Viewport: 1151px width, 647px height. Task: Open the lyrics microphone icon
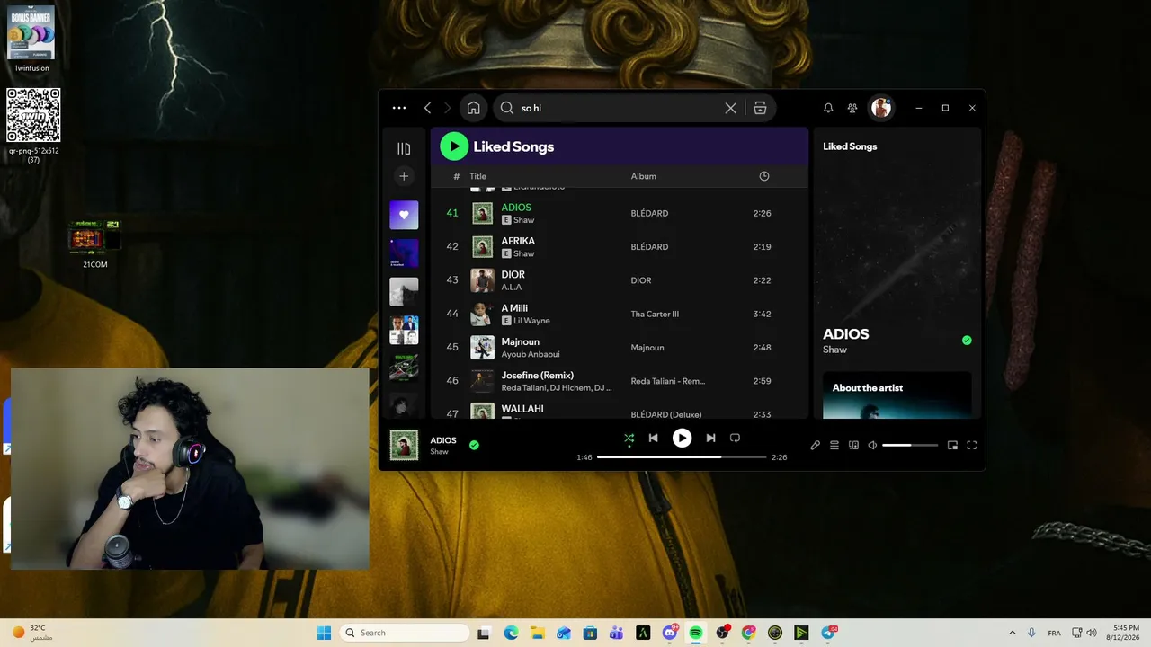(816, 445)
